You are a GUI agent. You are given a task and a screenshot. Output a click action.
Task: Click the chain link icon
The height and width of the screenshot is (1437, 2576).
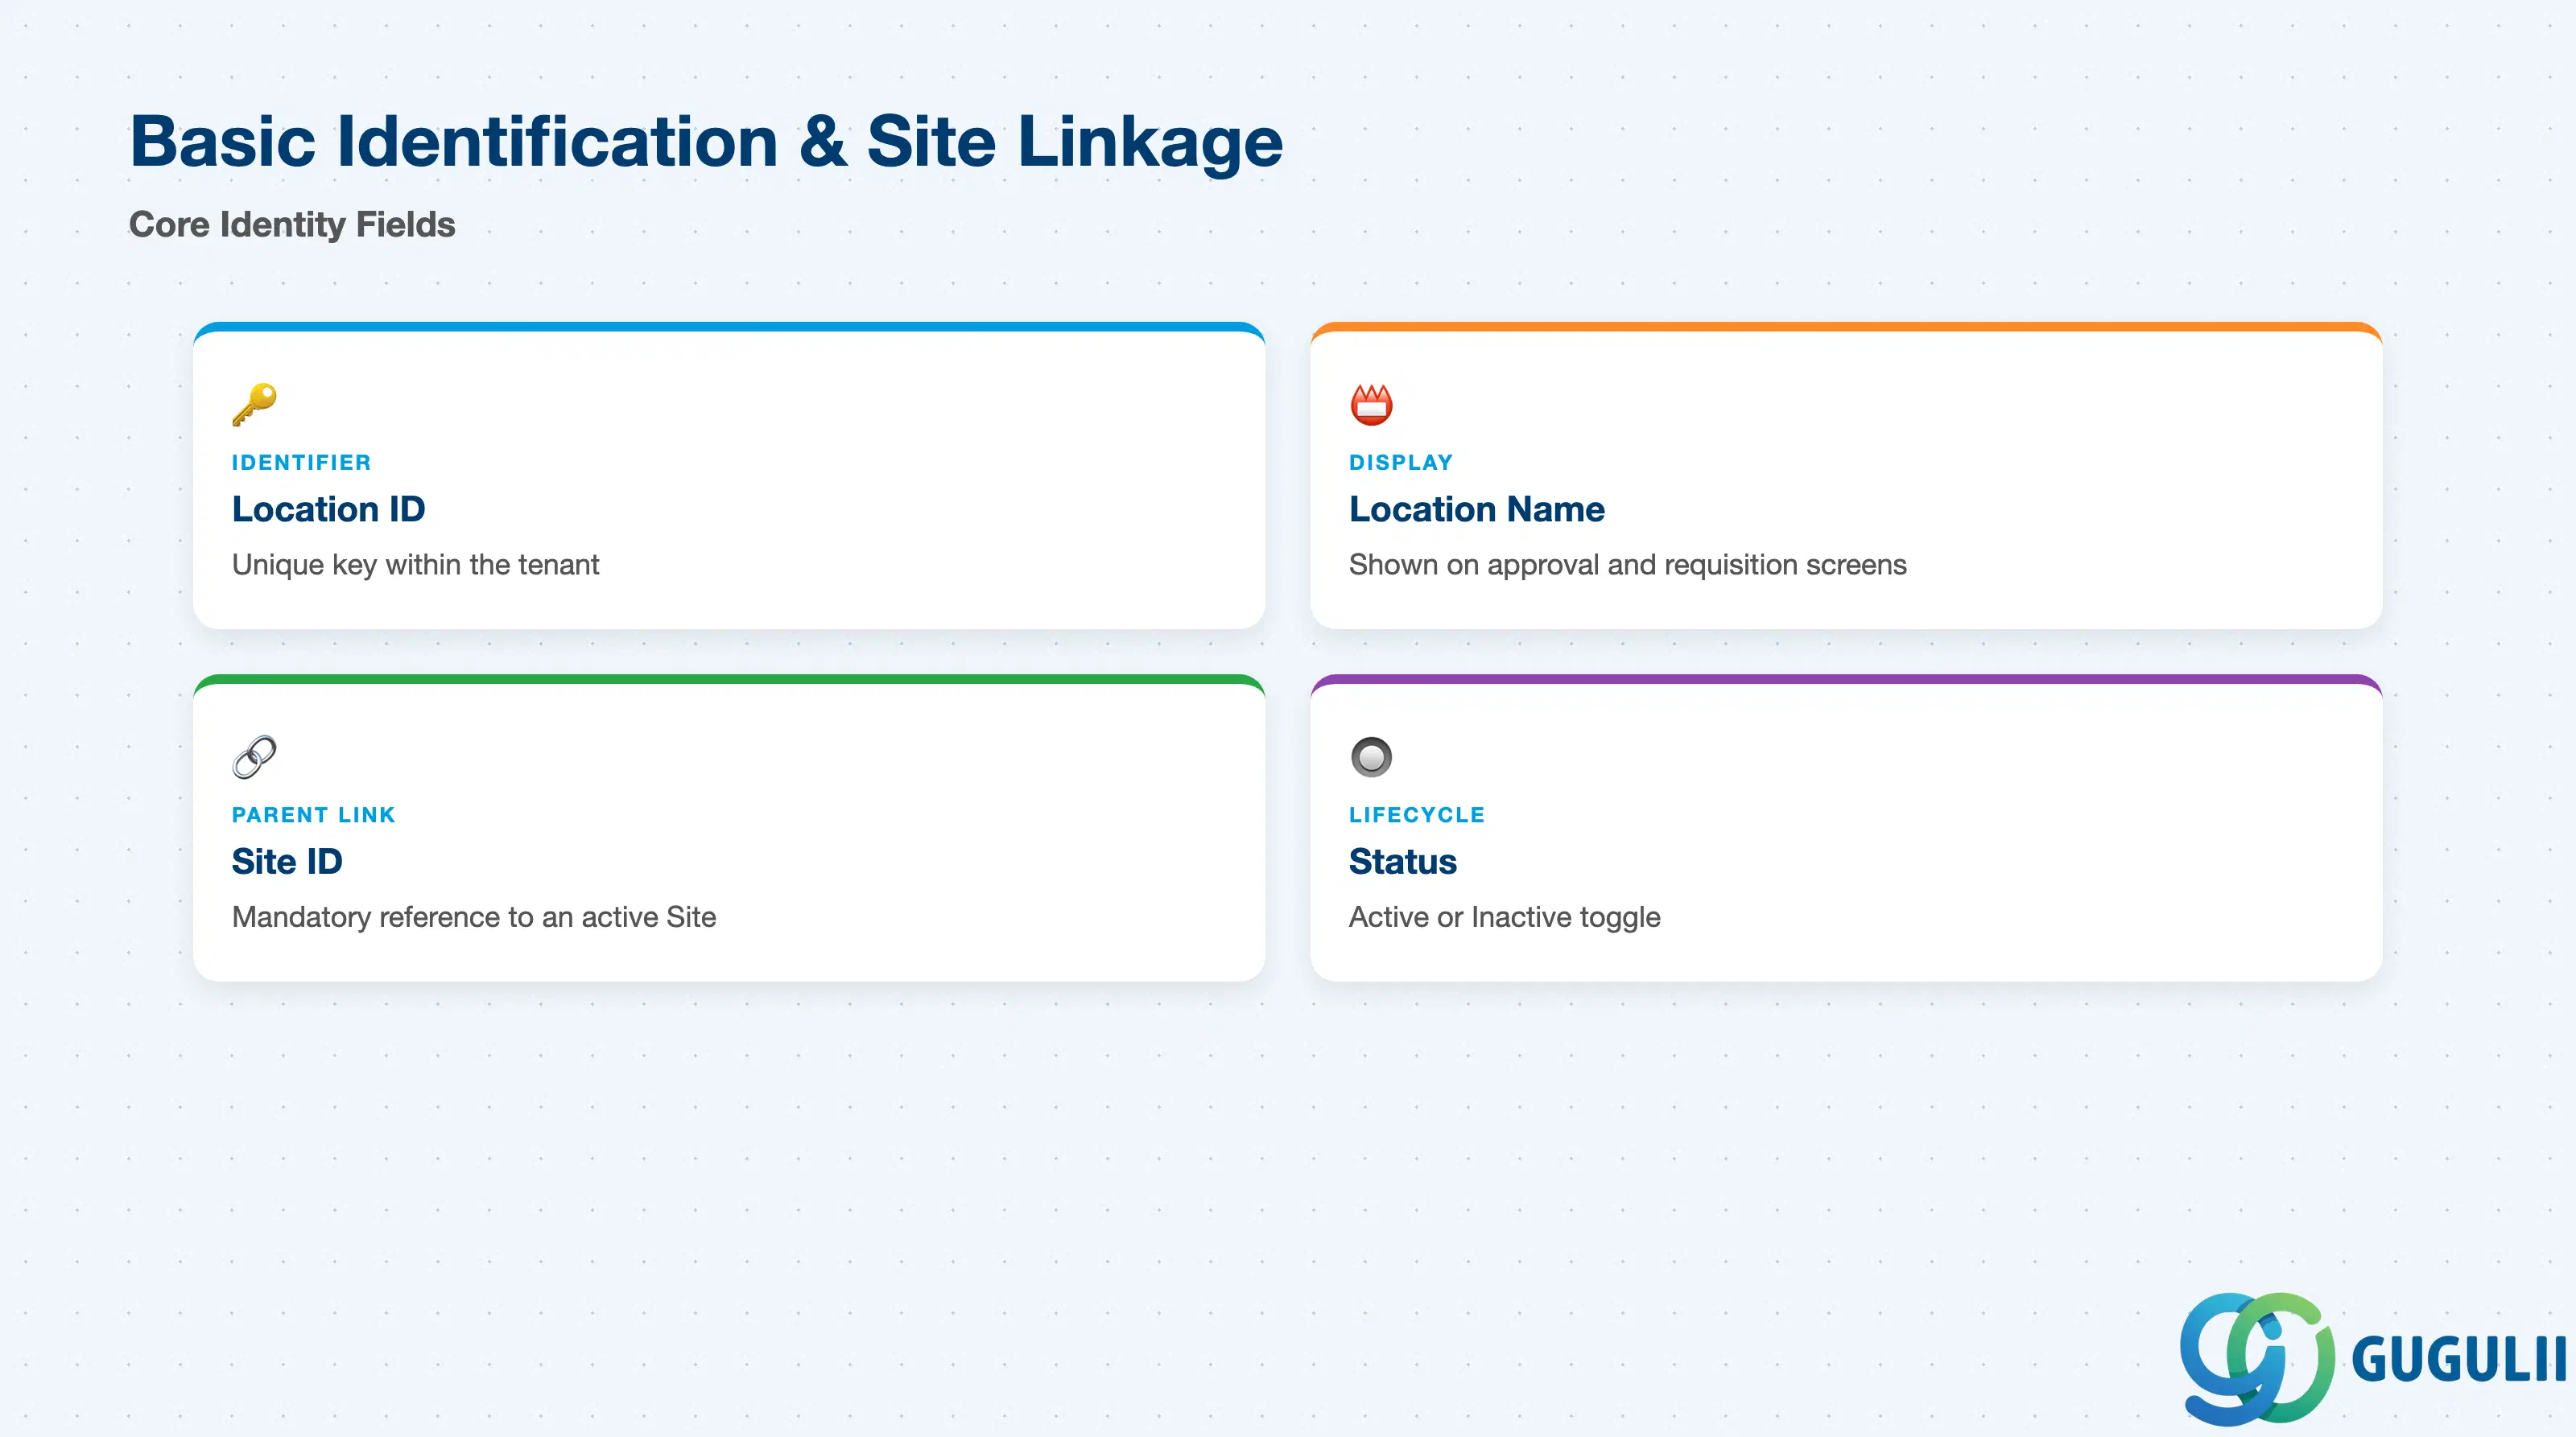pos(254,757)
